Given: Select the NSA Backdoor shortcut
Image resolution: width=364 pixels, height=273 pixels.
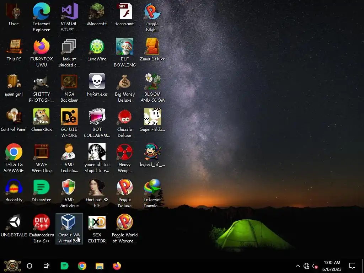Looking at the screenshot, I should (69, 88).
